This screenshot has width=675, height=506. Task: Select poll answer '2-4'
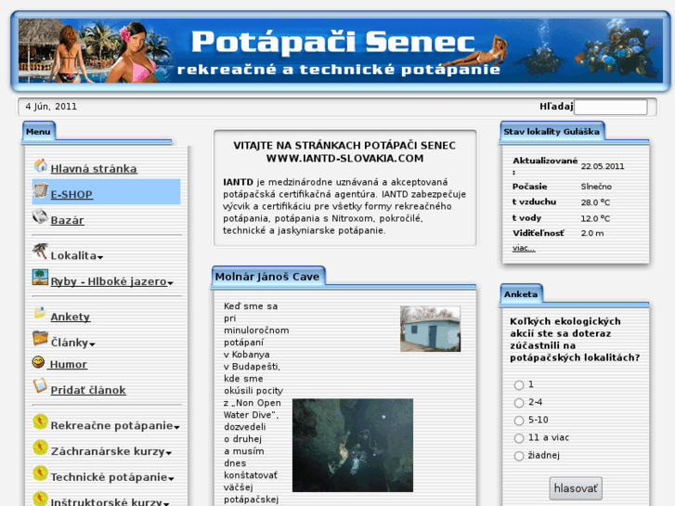click(519, 403)
